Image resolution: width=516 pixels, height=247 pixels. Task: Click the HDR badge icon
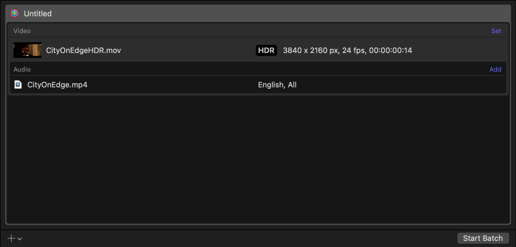click(266, 50)
